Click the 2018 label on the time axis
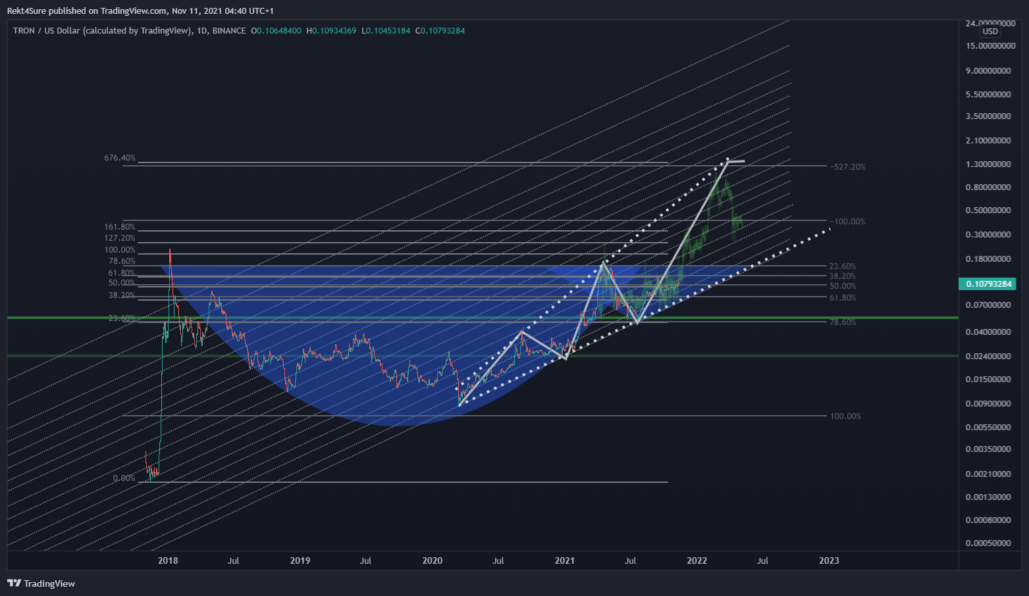Viewport: 1029px width, 596px height. [x=168, y=561]
